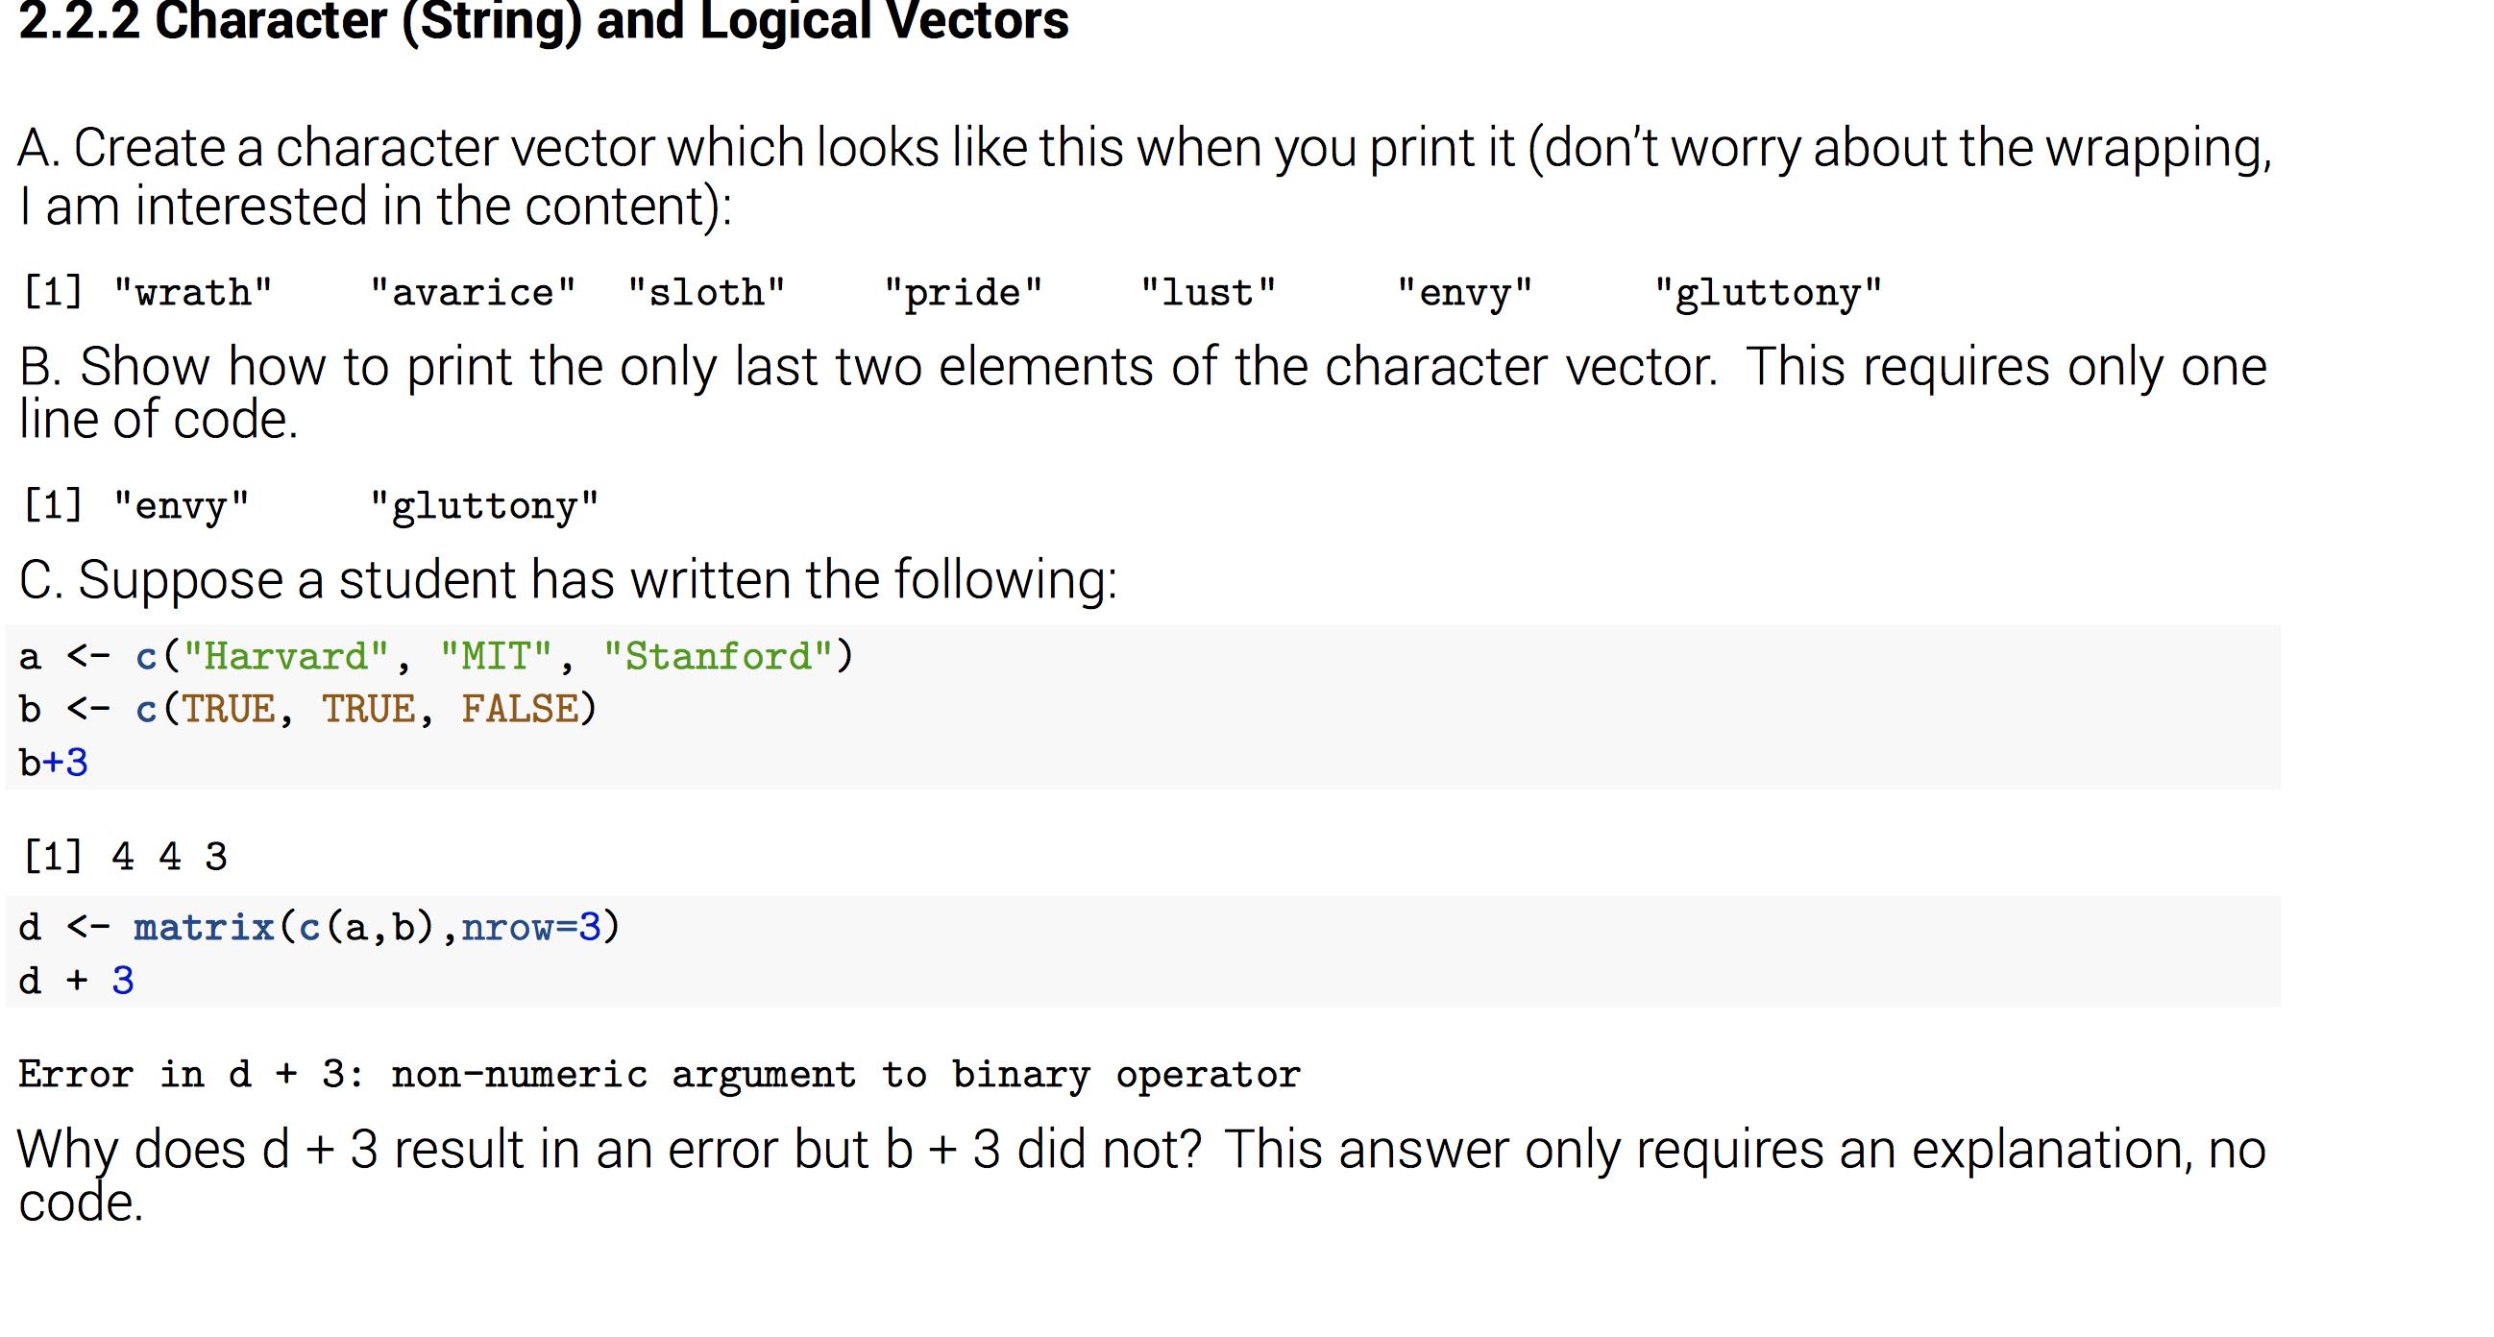Viewport: 2494px width, 1337px height.
Task: Click the output line "[1] 4 4 3"
Action: 124,857
